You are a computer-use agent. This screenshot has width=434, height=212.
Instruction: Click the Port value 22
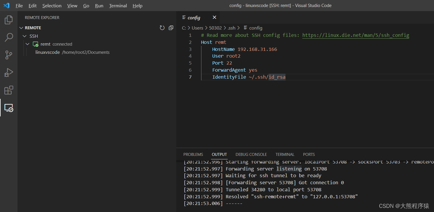point(229,63)
